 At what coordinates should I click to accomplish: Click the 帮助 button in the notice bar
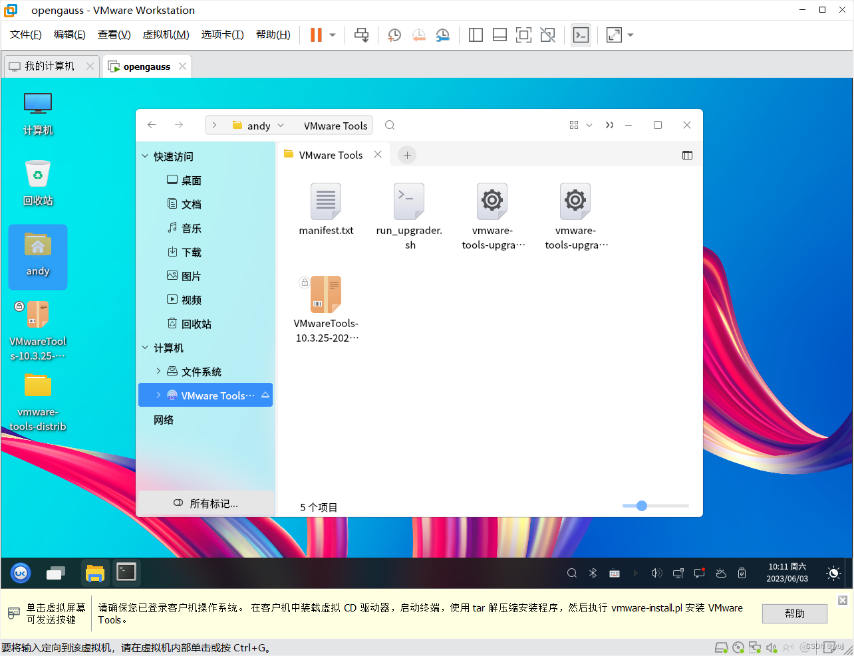[794, 613]
